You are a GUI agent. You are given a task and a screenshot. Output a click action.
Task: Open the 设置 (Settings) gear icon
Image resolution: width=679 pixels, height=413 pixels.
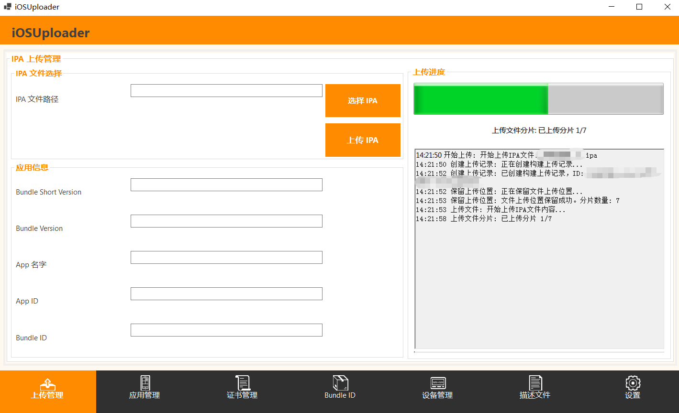[x=633, y=382]
